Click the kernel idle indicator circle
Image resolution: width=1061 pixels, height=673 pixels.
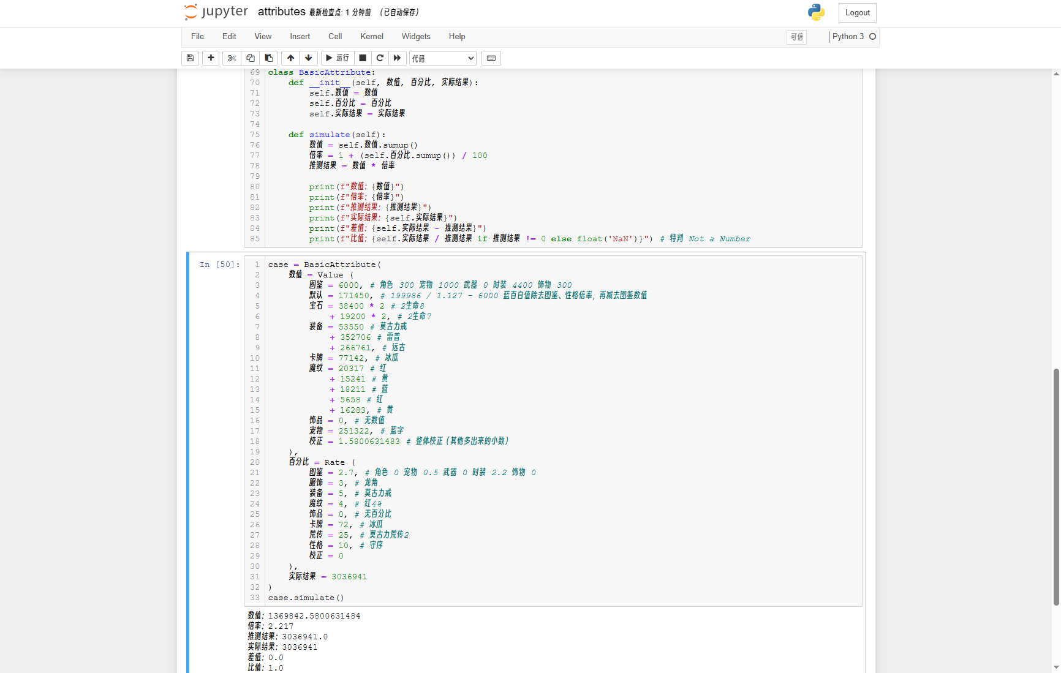(873, 37)
